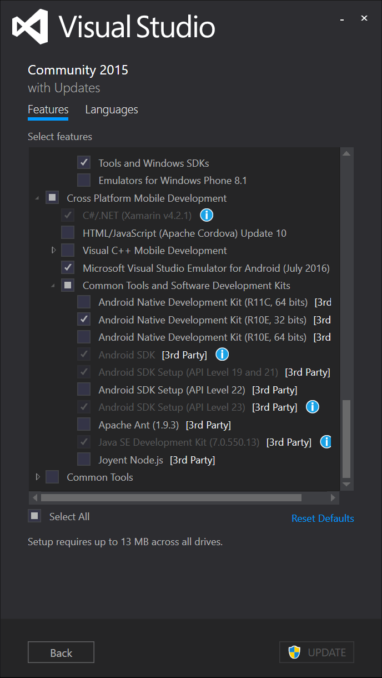Expand the Common Tools node
The width and height of the screenshot is (382, 678).
click(38, 477)
